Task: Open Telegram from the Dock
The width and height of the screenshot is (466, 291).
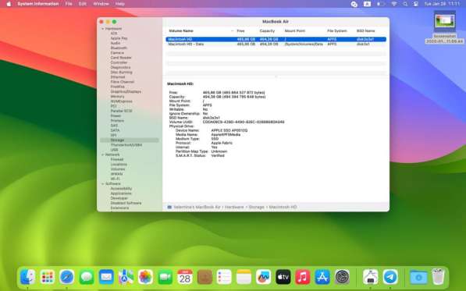Action: pyautogui.click(x=390, y=277)
